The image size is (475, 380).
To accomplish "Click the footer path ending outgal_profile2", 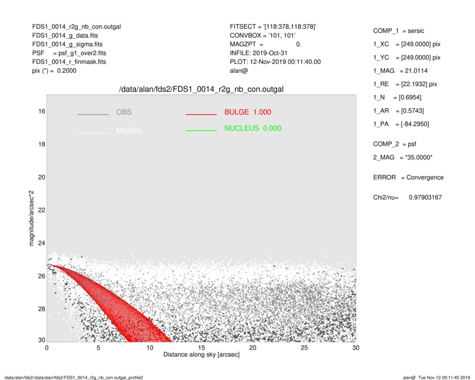I will (74, 377).
